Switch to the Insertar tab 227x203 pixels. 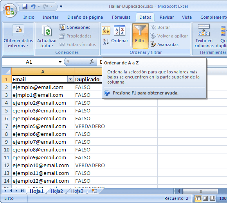tap(50, 17)
